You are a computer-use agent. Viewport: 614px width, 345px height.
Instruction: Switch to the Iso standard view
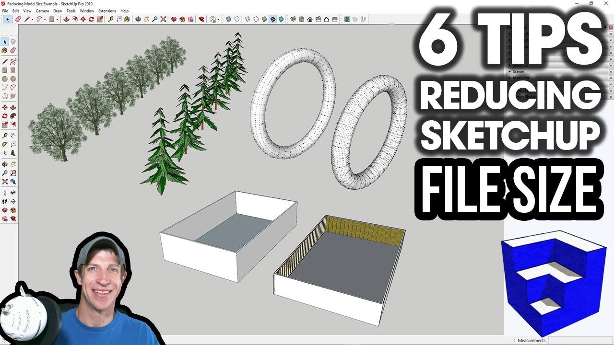point(293,19)
